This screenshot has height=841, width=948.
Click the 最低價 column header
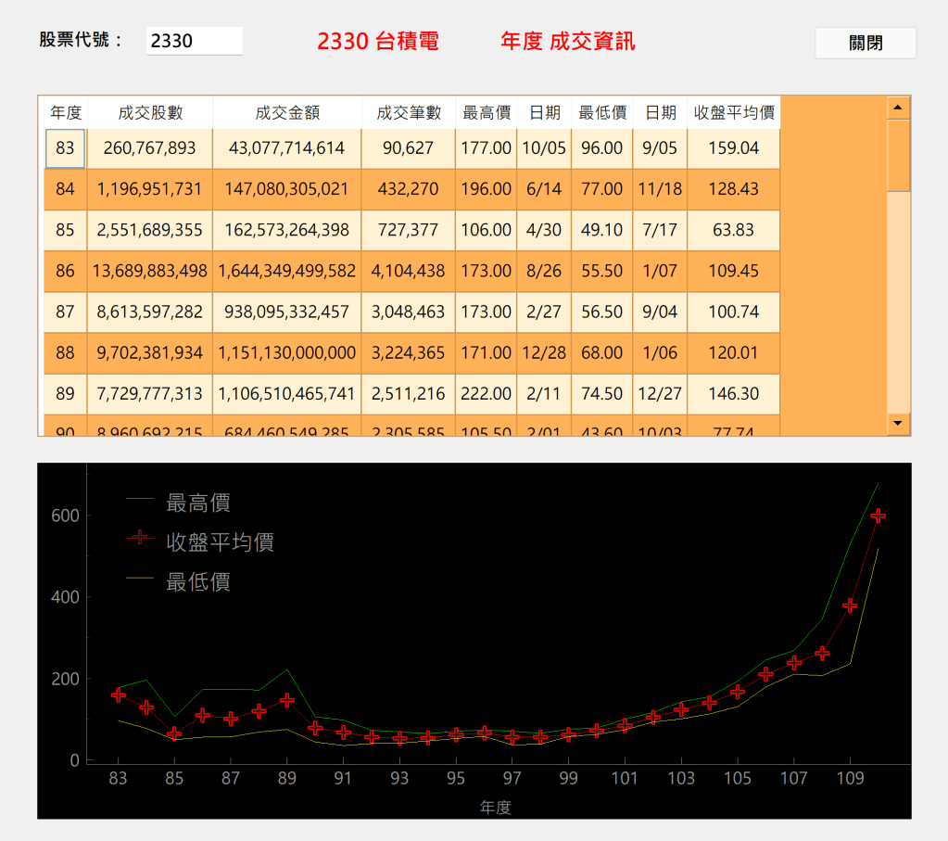602,113
